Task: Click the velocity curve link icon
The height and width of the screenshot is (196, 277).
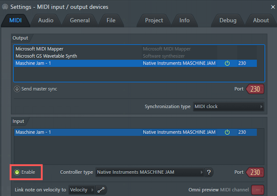Action: 101,190
